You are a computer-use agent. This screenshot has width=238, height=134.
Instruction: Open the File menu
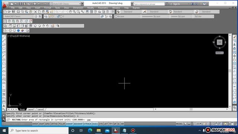13,8
